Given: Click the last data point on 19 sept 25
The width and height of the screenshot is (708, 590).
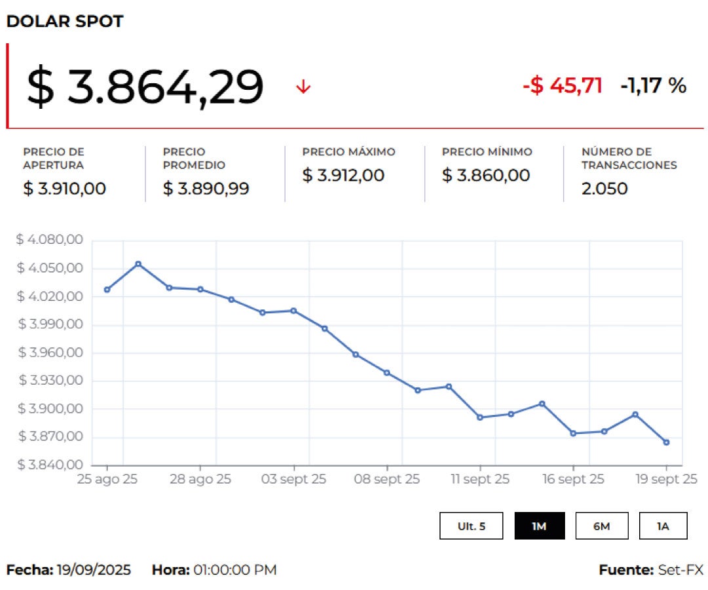Looking at the screenshot, I should (666, 442).
